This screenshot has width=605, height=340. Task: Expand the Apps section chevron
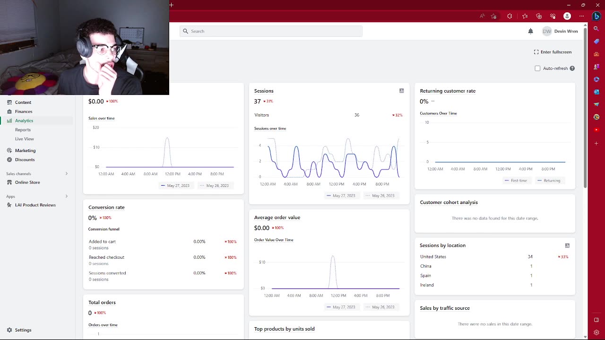coord(66,196)
